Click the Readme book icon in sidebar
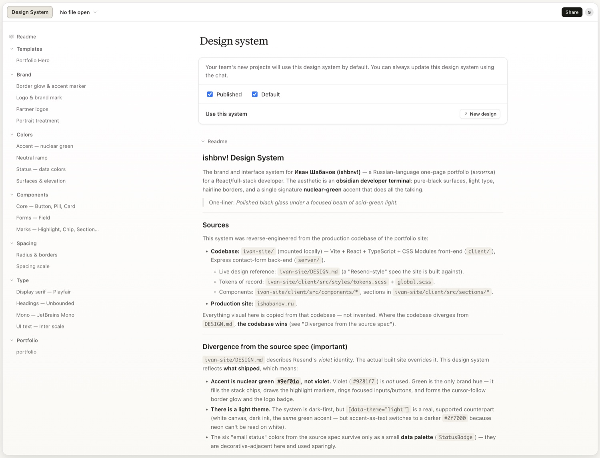Image resolution: width=600 pixels, height=458 pixels. coord(12,37)
